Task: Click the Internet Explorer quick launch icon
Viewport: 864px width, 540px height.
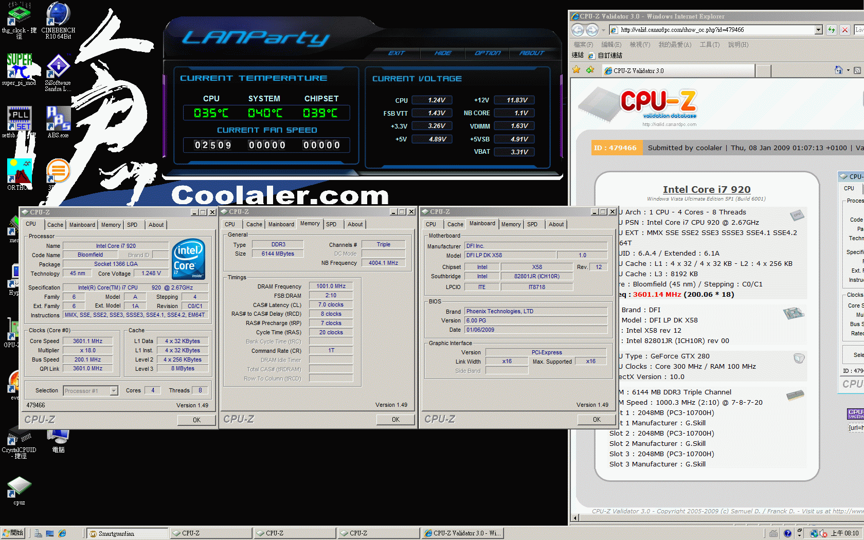Action: click(x=62, y=533)
